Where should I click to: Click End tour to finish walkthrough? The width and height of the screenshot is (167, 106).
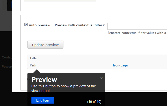43,100
